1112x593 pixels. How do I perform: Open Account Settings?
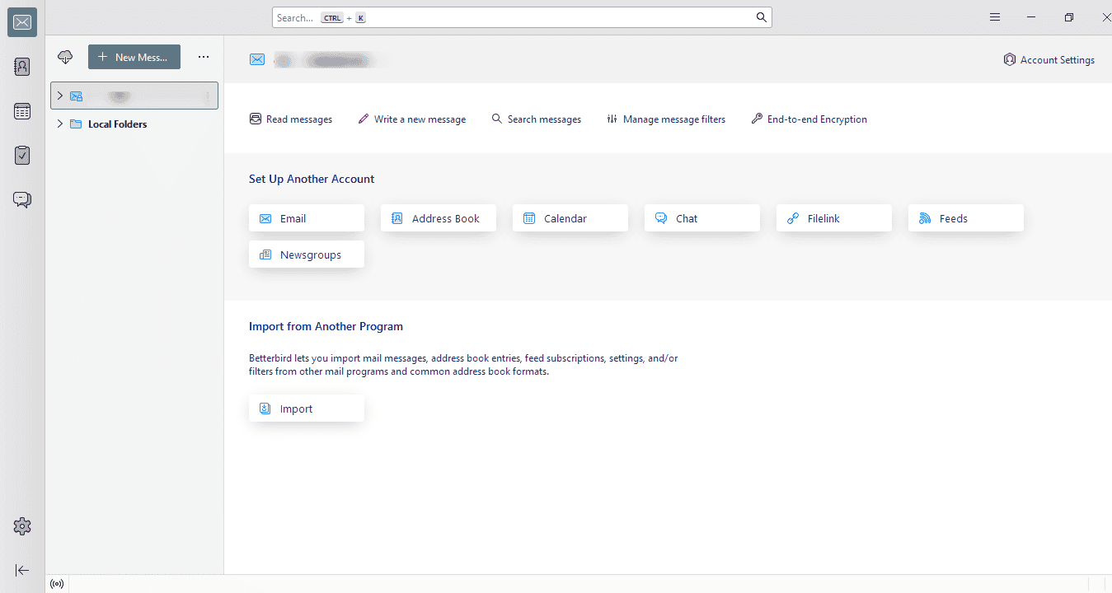click(x=1049, y=60)
